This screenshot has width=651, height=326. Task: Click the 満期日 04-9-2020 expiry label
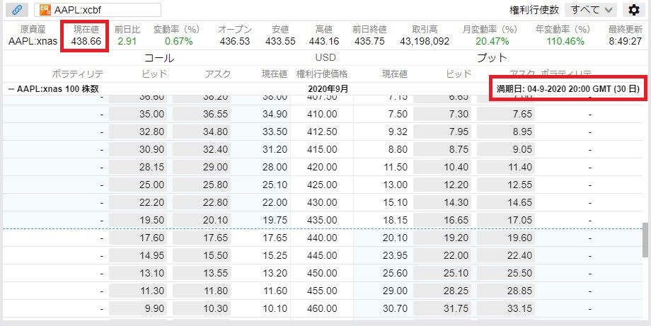click(568, 89)
